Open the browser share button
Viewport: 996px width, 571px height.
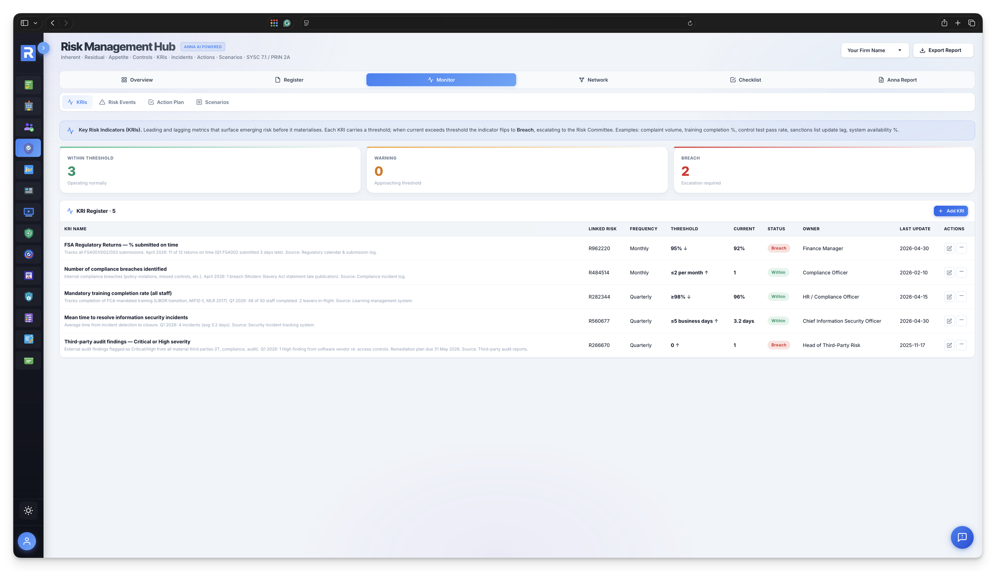(944, 23)
